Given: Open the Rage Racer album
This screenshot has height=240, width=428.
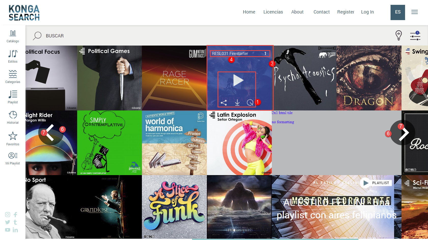Looking at the screenshot, I should (x=174, y=78).
